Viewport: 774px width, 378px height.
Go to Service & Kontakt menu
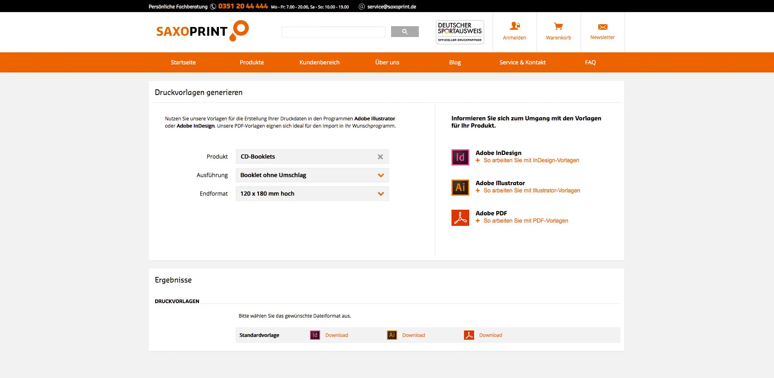(522, 62)
